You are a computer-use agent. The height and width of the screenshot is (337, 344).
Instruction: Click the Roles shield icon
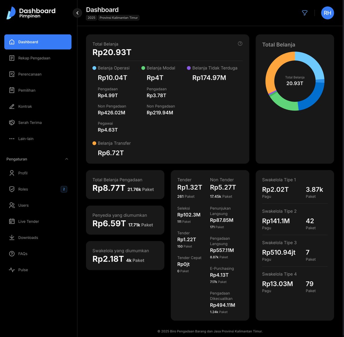point(12,189)
